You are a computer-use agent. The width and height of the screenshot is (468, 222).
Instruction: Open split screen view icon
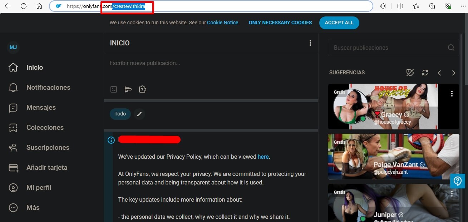[x=400, y=6]
